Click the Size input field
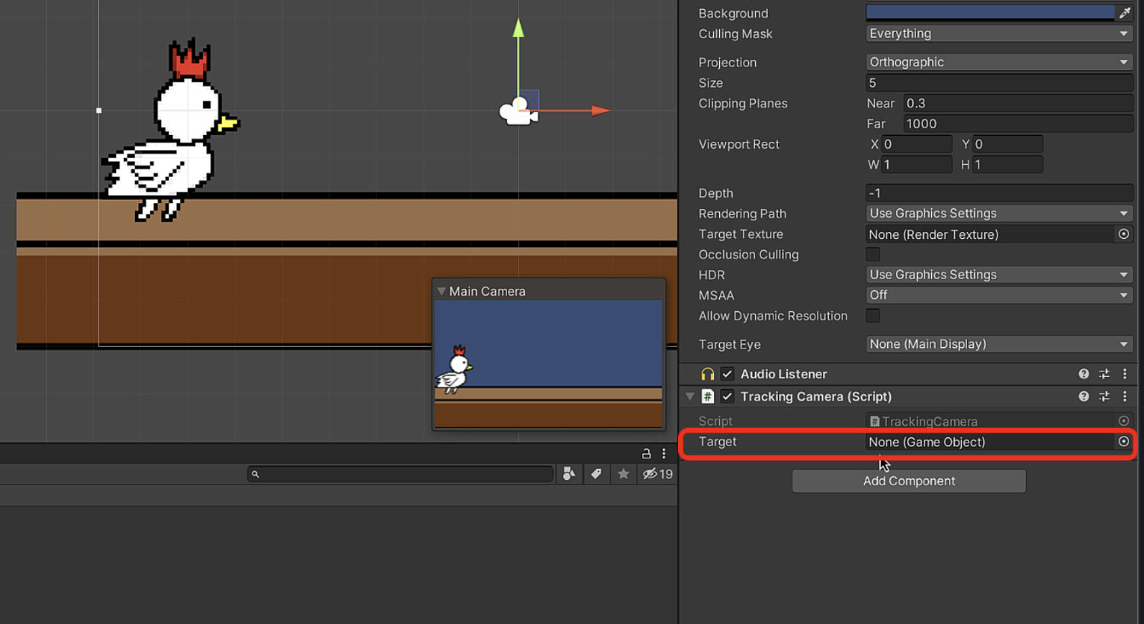The image size is (1144, 624). [999, 82]
